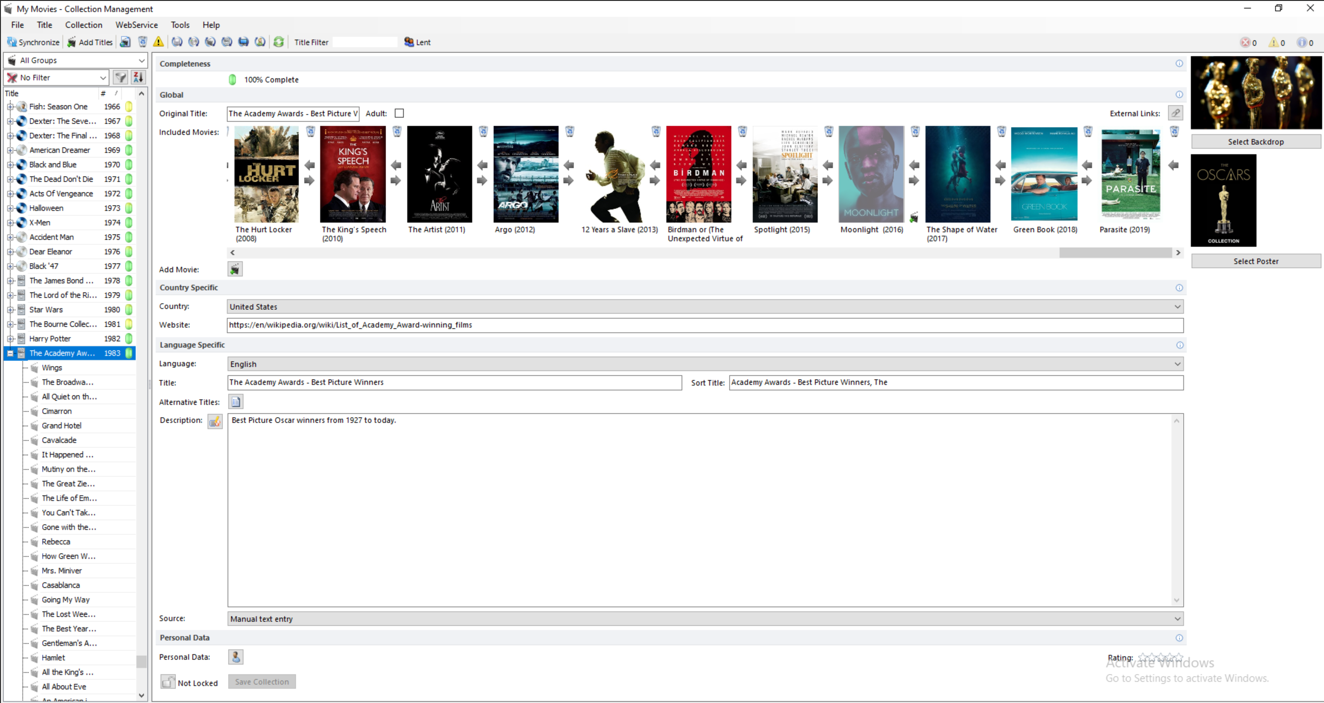The width and height of the screenshot is (1324, 703).
Task: Select Casablanca in the title tree
Action: (x=61, y=585)
